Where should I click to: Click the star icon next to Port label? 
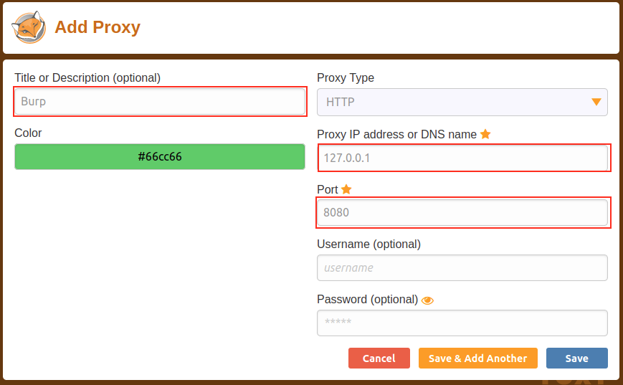point(346,189)
